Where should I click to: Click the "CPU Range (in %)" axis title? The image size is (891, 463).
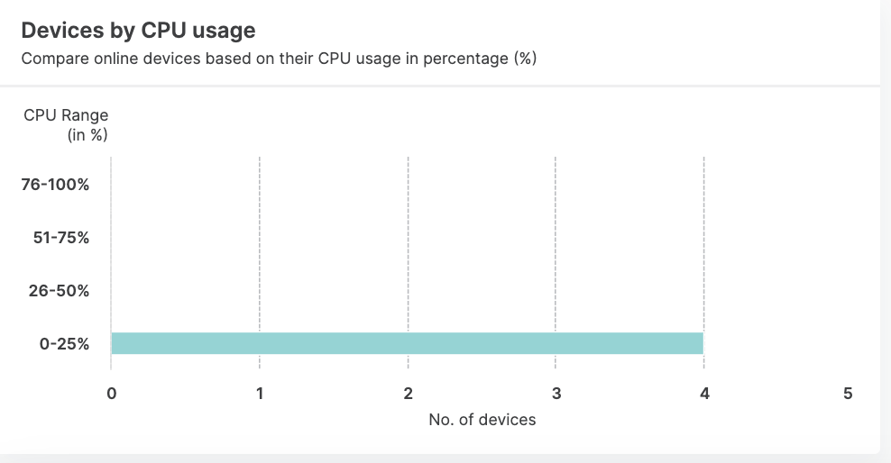66,125
